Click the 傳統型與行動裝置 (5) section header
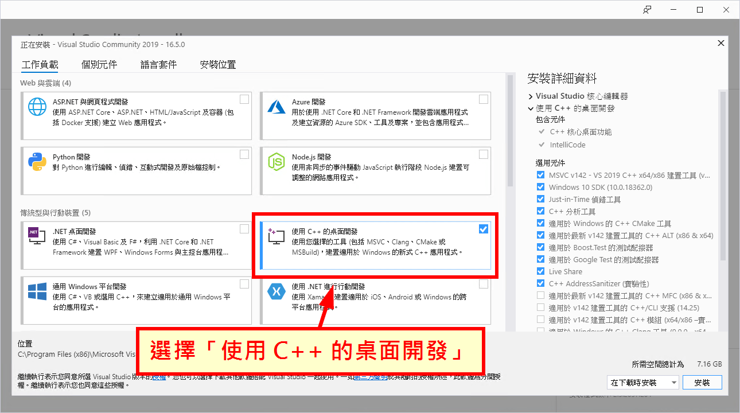This screenshot has height=413, width=740. click(56, 213)
